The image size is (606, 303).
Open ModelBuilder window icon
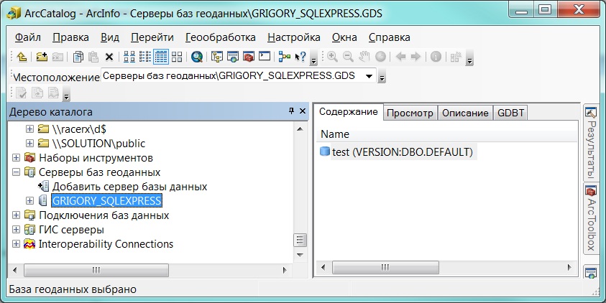(x=285, y=57)
